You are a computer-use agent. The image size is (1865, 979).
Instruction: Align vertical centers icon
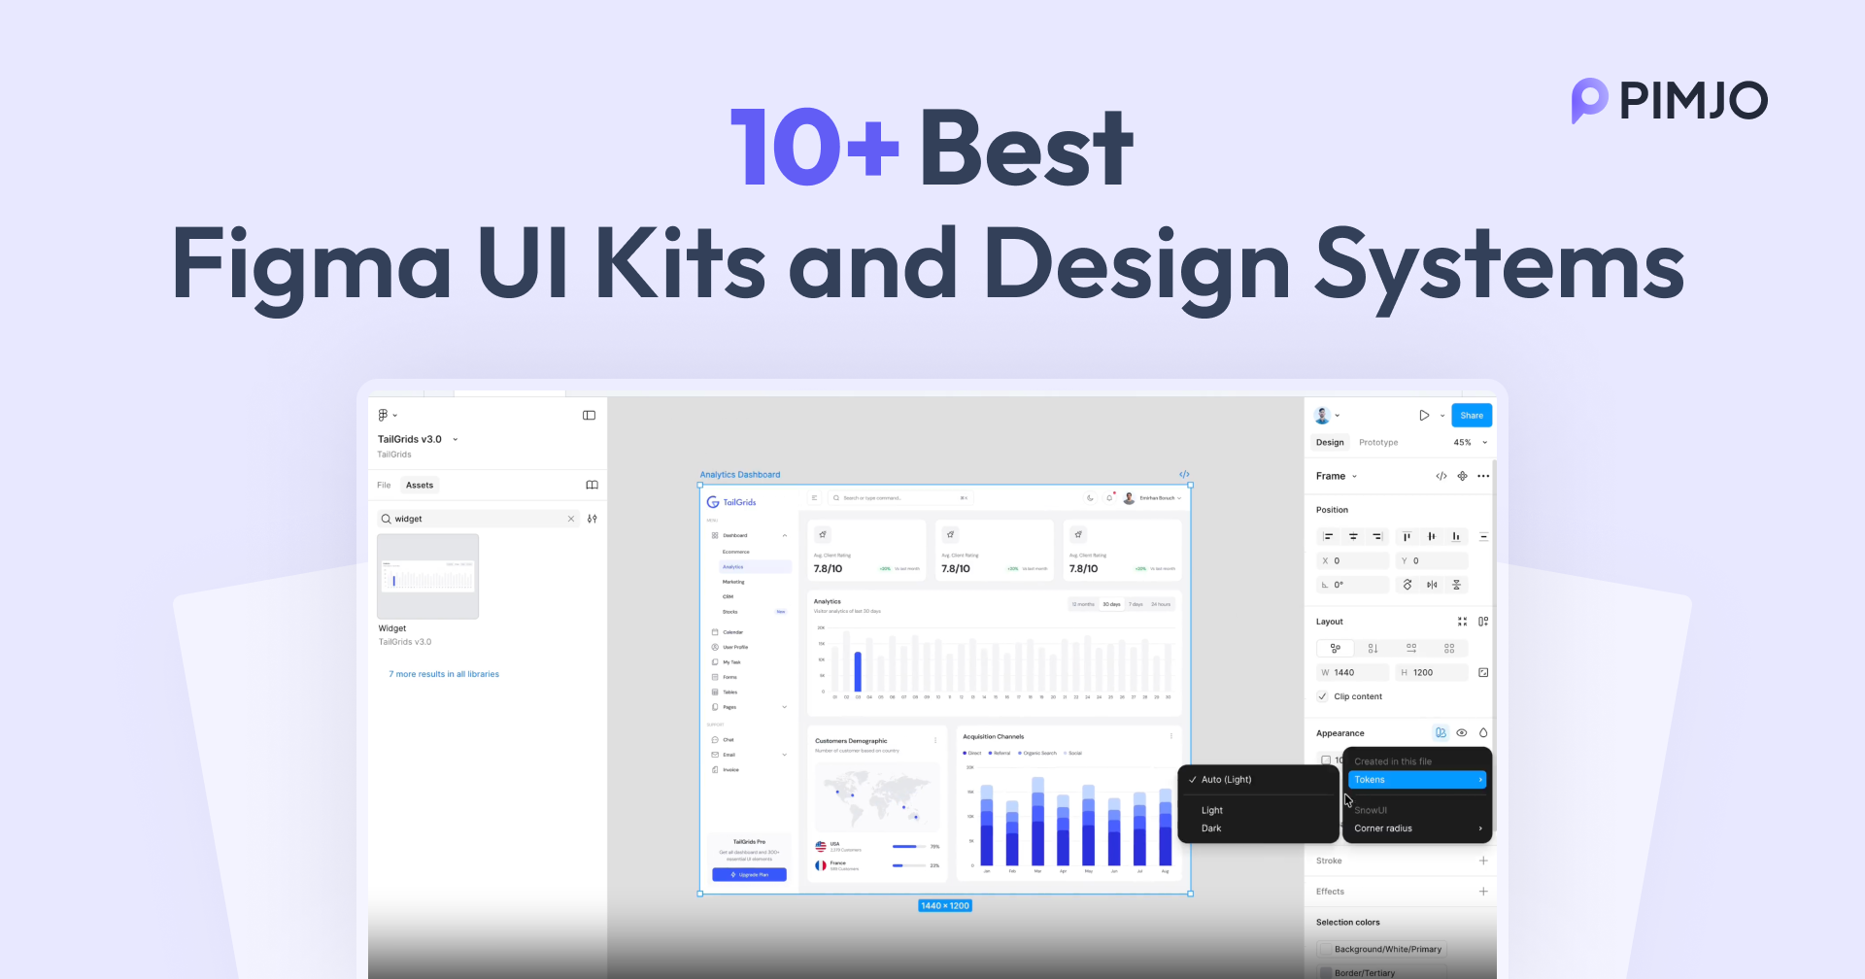point(1431,536)
